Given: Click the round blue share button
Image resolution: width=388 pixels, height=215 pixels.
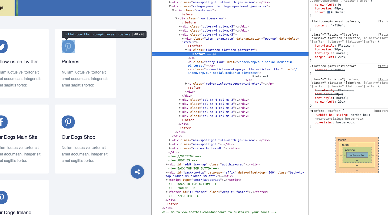Looking at the screenshot, I should (137, 172).
